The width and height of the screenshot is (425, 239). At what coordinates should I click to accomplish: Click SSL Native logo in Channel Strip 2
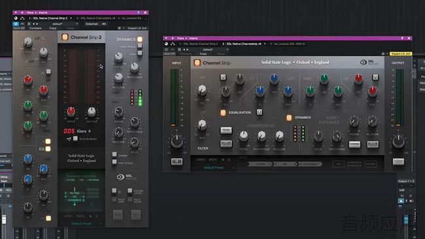pyautogui.click(x=126, y=177)
